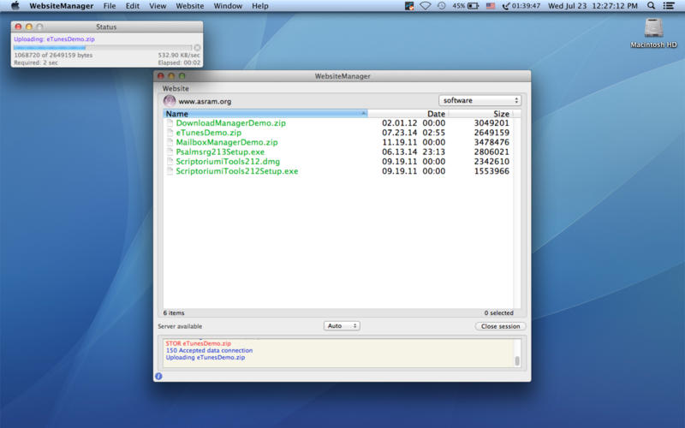Click the upload progress bar in Status
Screen dimensions: 685x428
(102, 48)
